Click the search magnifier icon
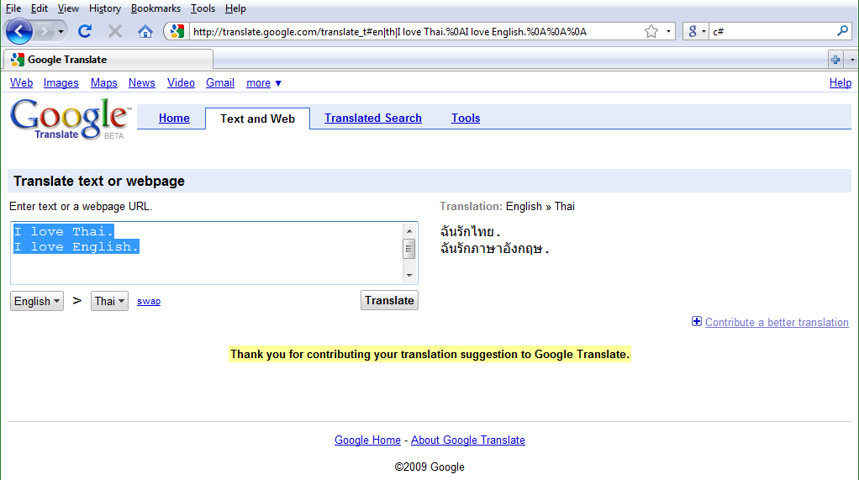This screenshot has height=480, width=859. [x=842, y=31]
